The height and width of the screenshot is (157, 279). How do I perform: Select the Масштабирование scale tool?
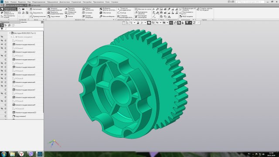point(107,17)
